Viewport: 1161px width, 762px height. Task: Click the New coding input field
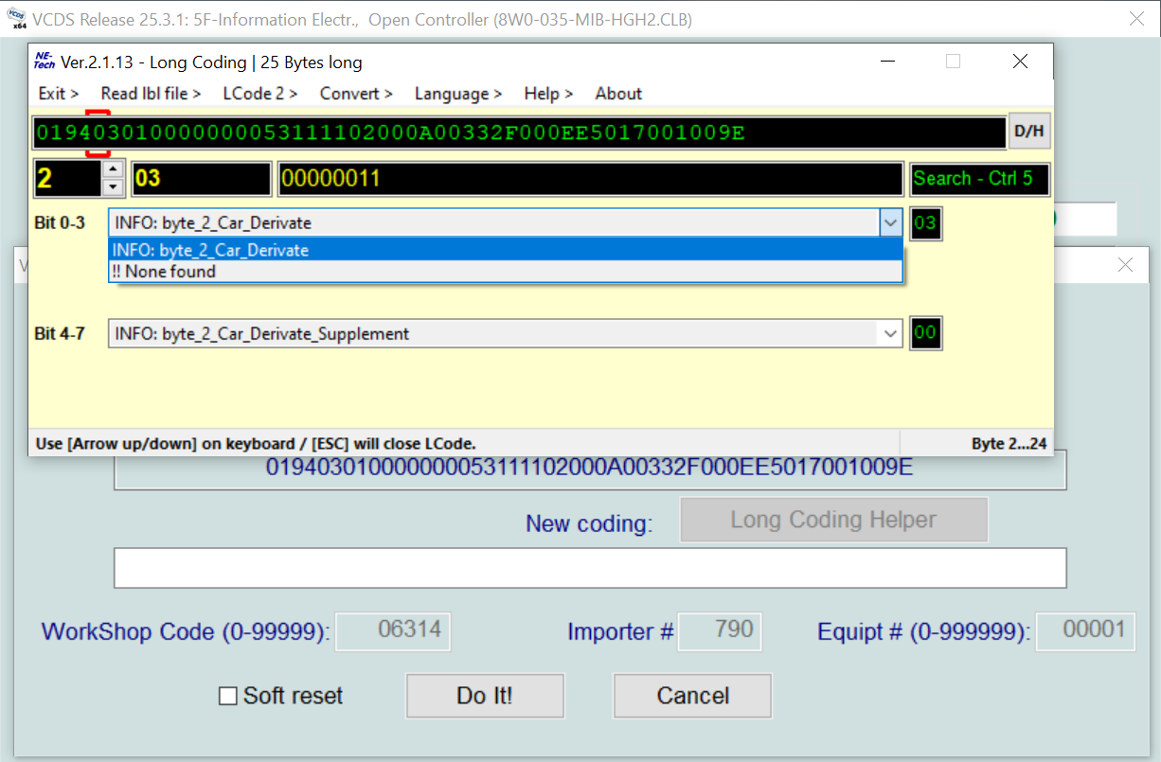point(590,568)
